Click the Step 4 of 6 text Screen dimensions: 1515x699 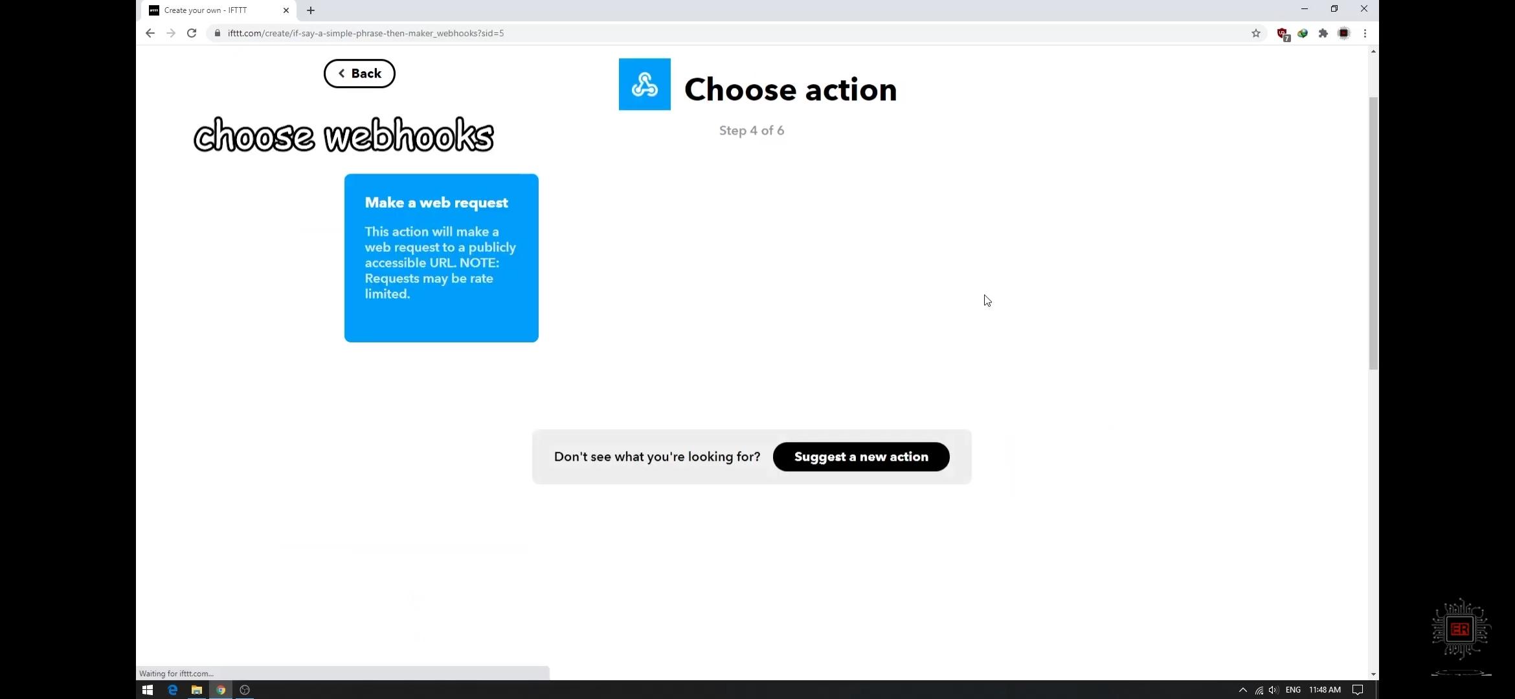(x=752, y=131)
